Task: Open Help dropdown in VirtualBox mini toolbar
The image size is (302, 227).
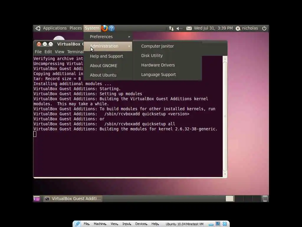Action: click(155, 224)
